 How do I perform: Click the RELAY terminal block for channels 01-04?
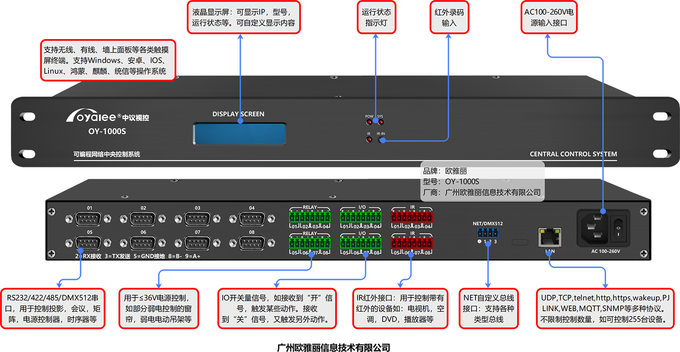[310, 216]
